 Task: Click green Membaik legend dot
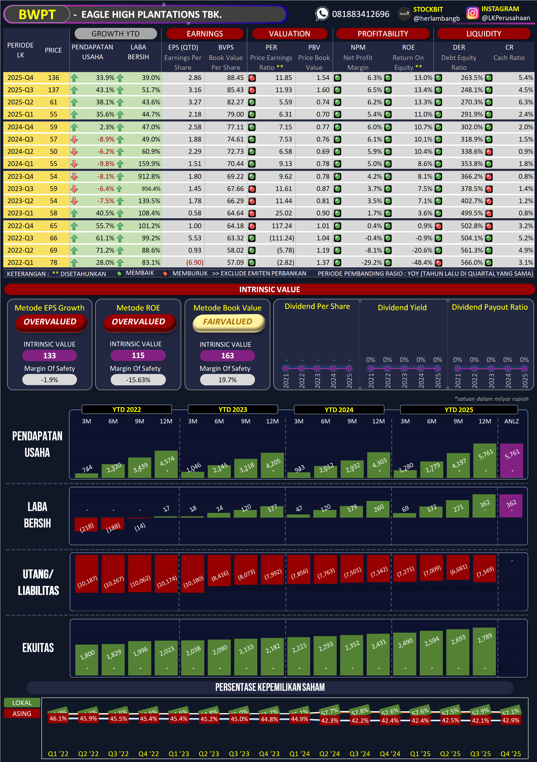[119, 274]
